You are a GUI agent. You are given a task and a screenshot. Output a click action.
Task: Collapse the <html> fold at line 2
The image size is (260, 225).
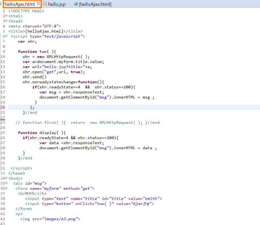coord(6,16)
